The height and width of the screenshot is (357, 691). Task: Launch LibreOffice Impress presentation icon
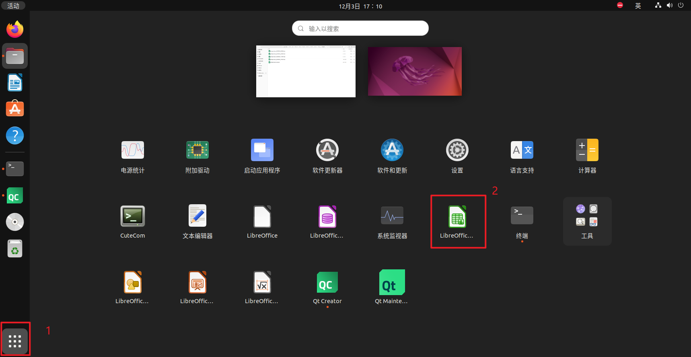[197, 287]
